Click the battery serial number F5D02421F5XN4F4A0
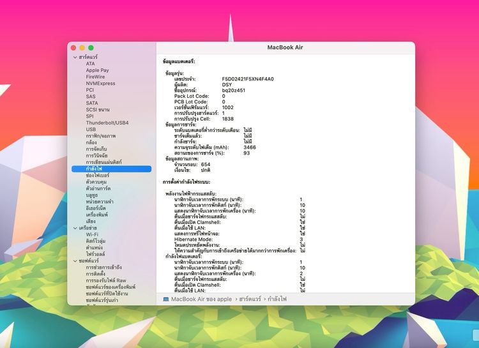This screenshot has height=348, width=479. tap(248, 79)
